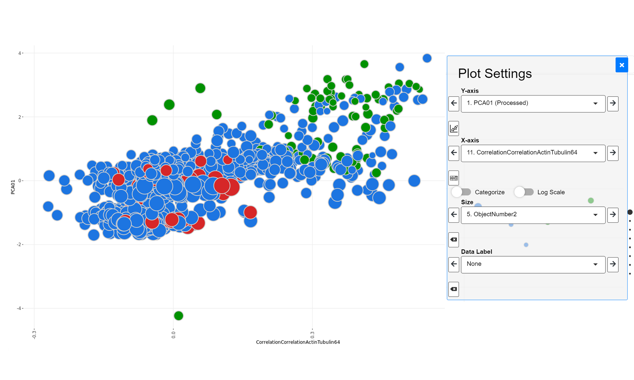Expand the Size ObjectNumber2 dropdown

coord(533,215)
